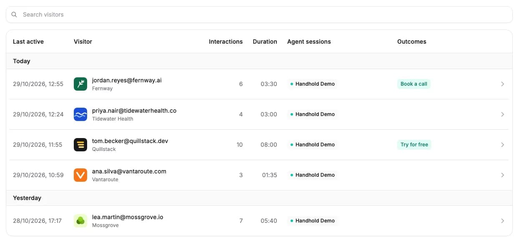Click the Book a call outcome badge

[x=414, y=84]
